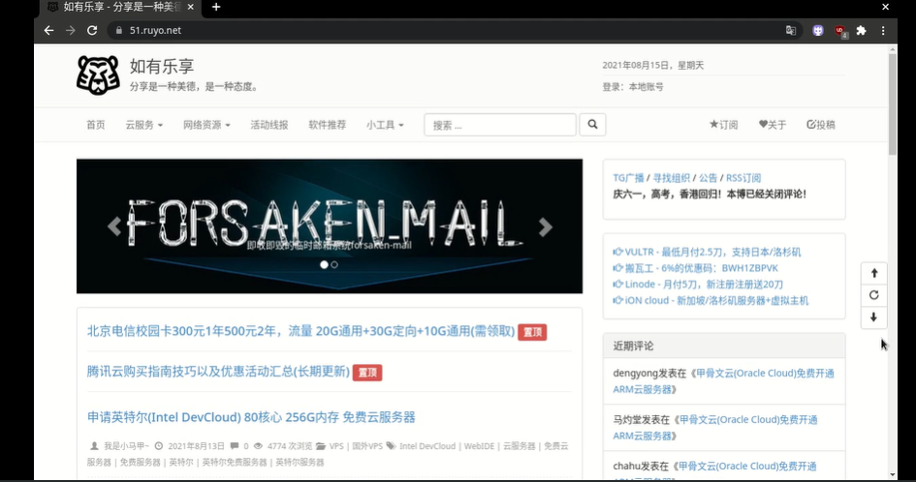Open the 北京电信校园卡 article link

(x=300, y=331)
